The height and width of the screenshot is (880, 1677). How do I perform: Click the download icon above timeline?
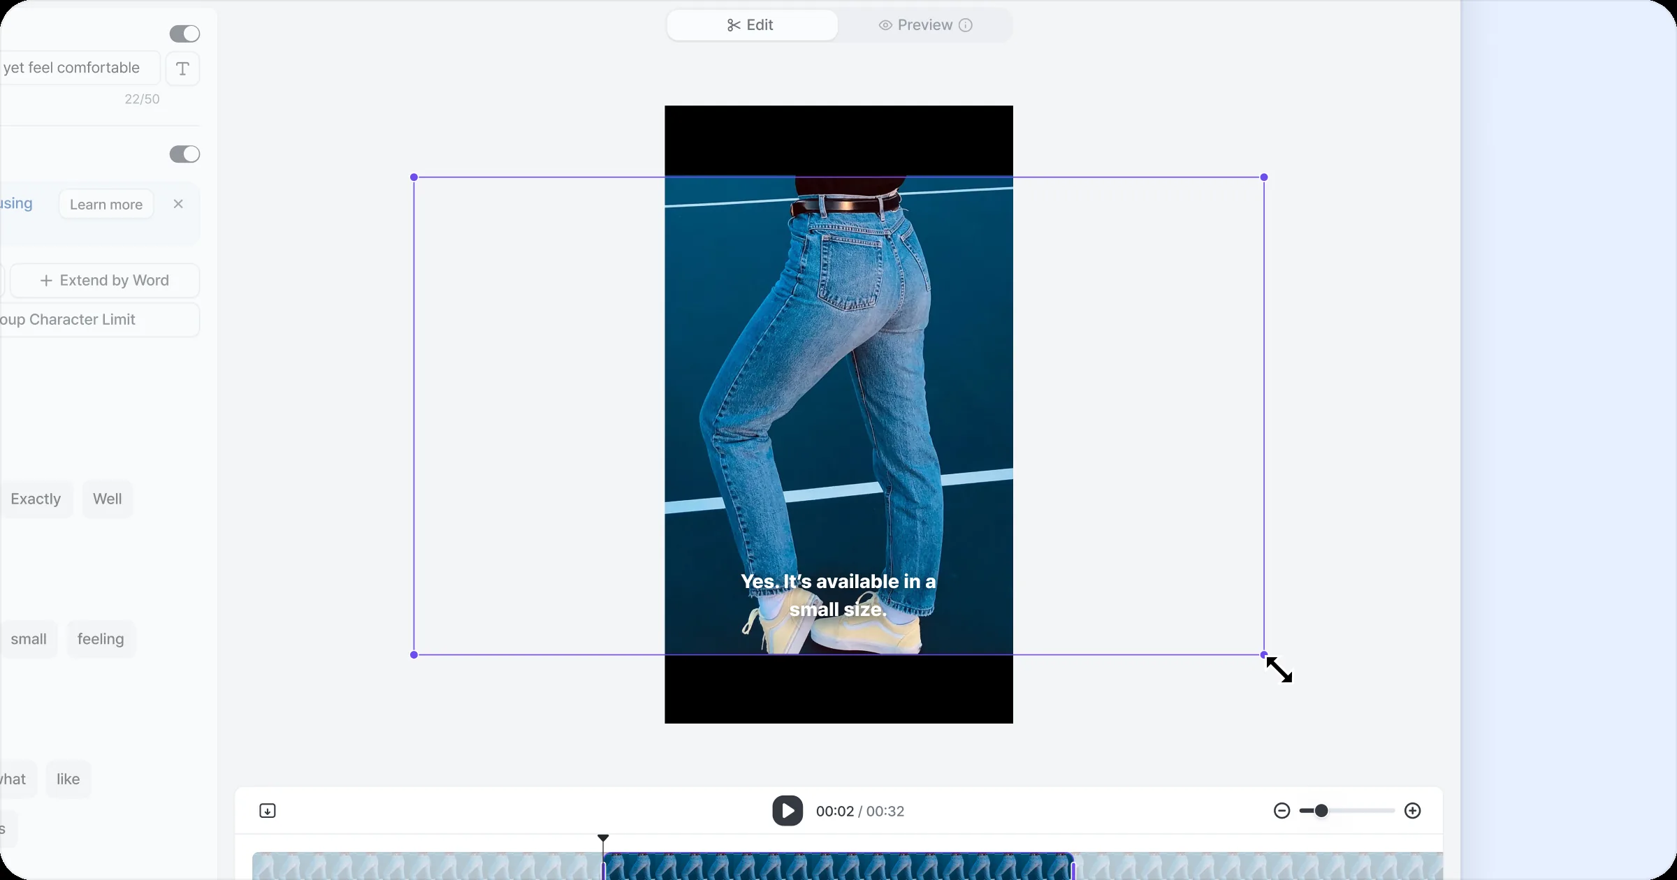tap(268, 811)
